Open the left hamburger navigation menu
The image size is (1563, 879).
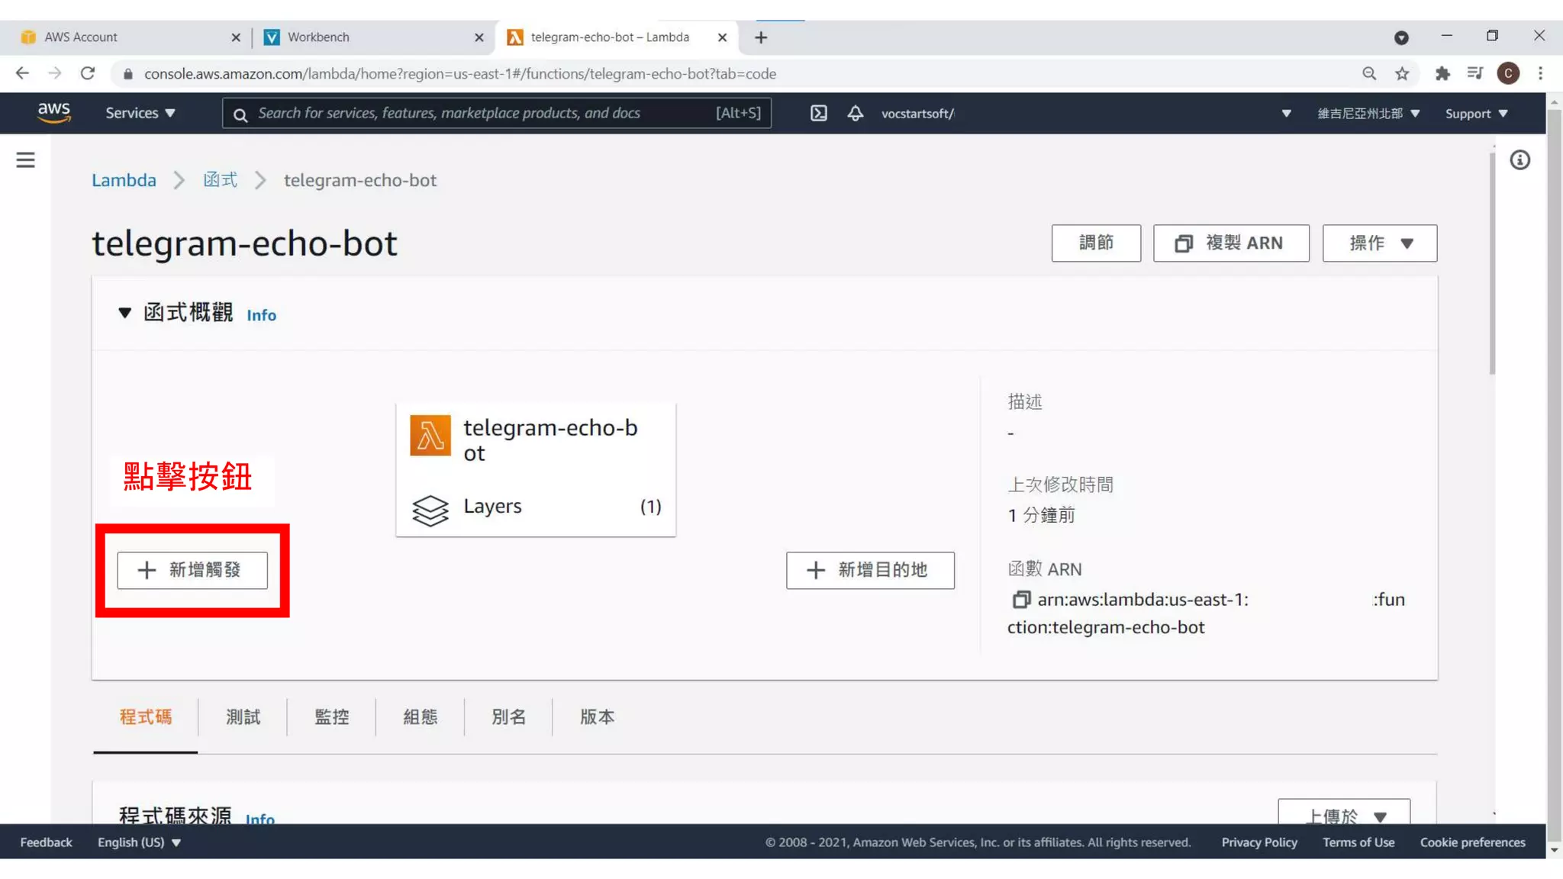click(x=25, y=159)
